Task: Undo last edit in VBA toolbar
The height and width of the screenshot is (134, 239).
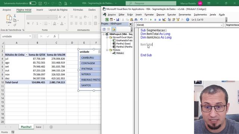Action: [x=141, y=20]
